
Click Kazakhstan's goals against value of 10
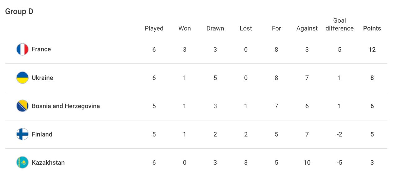click(x=307, y=163)
